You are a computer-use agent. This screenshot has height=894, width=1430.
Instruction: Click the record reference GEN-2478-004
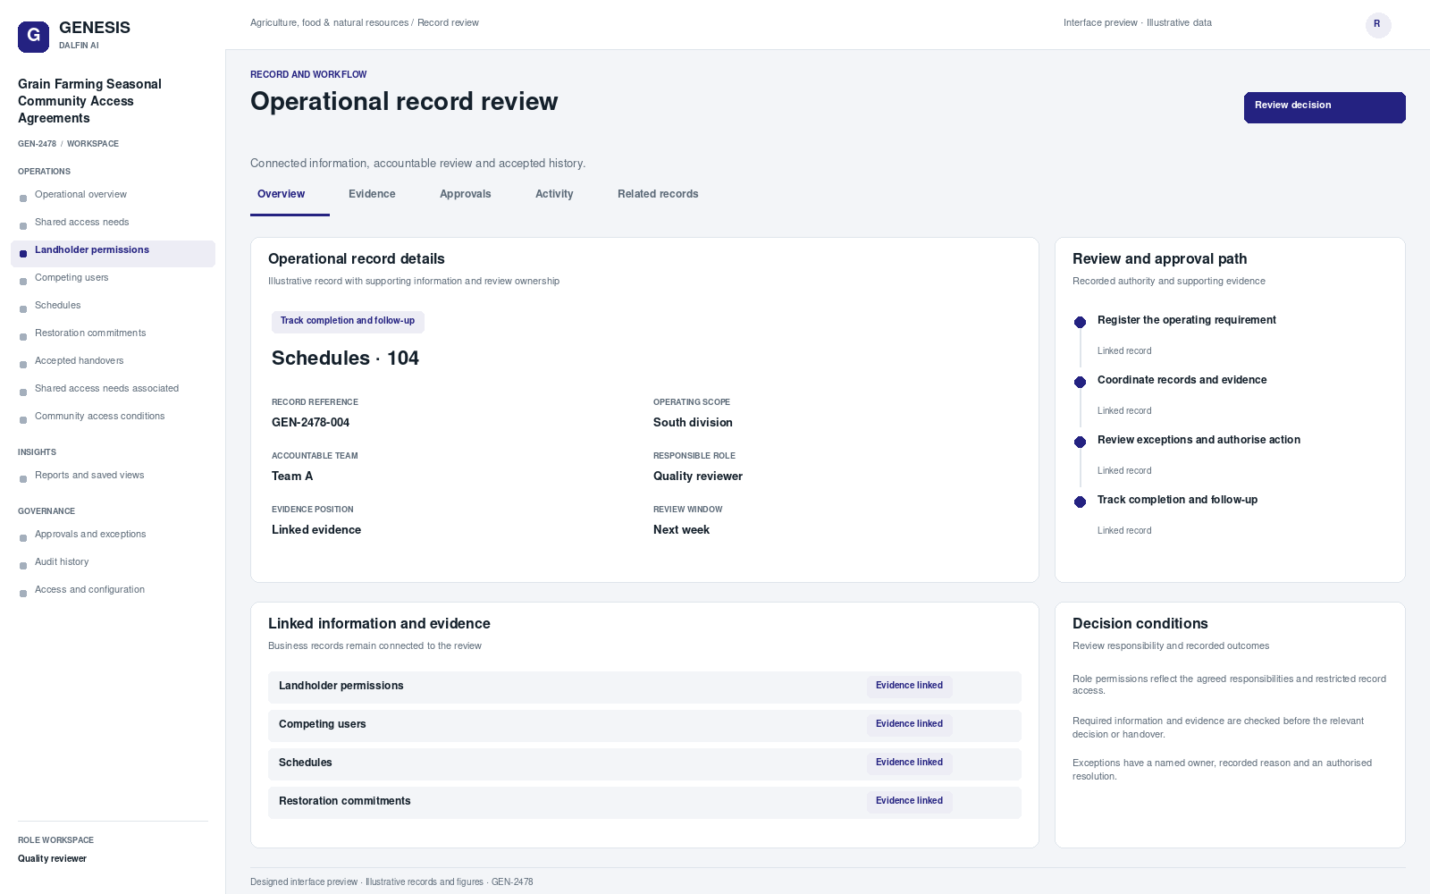coord(310,423)
